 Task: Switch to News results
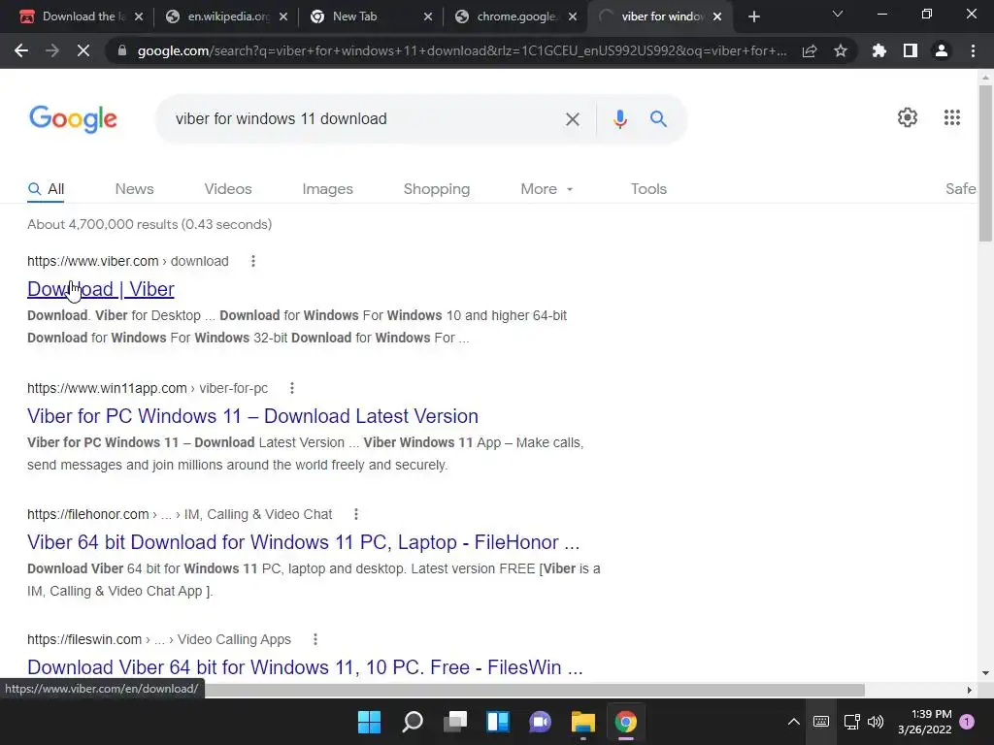[x=134, y=189]
